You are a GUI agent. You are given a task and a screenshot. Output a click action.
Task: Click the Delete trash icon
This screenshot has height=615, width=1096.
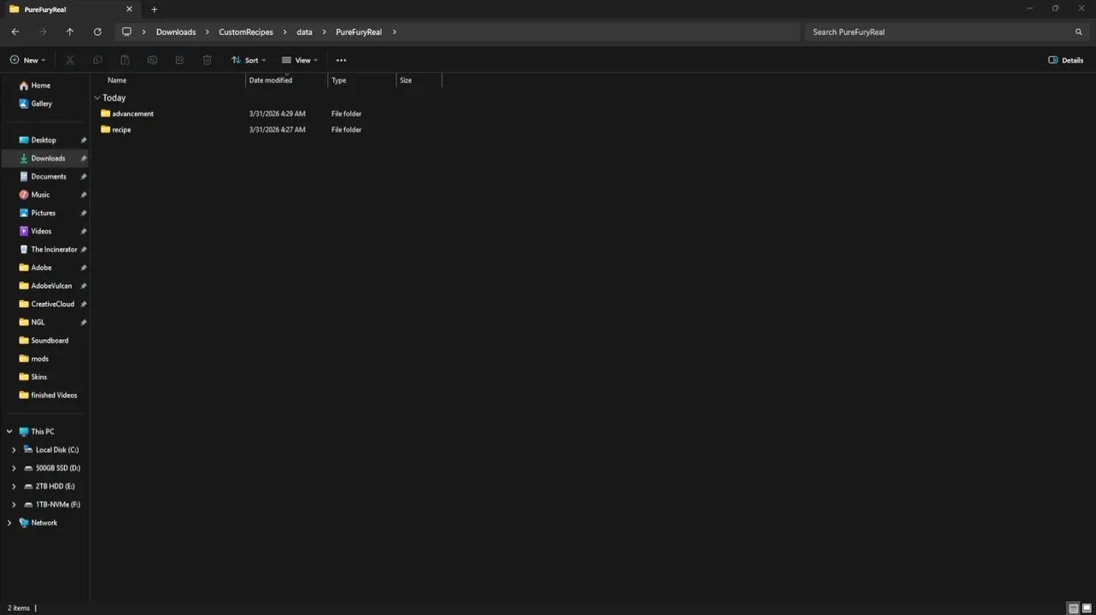[x=207, y=60]
